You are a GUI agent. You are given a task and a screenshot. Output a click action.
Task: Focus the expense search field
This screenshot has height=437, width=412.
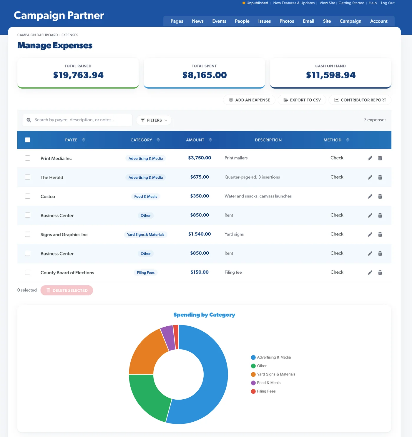point(77,120)
